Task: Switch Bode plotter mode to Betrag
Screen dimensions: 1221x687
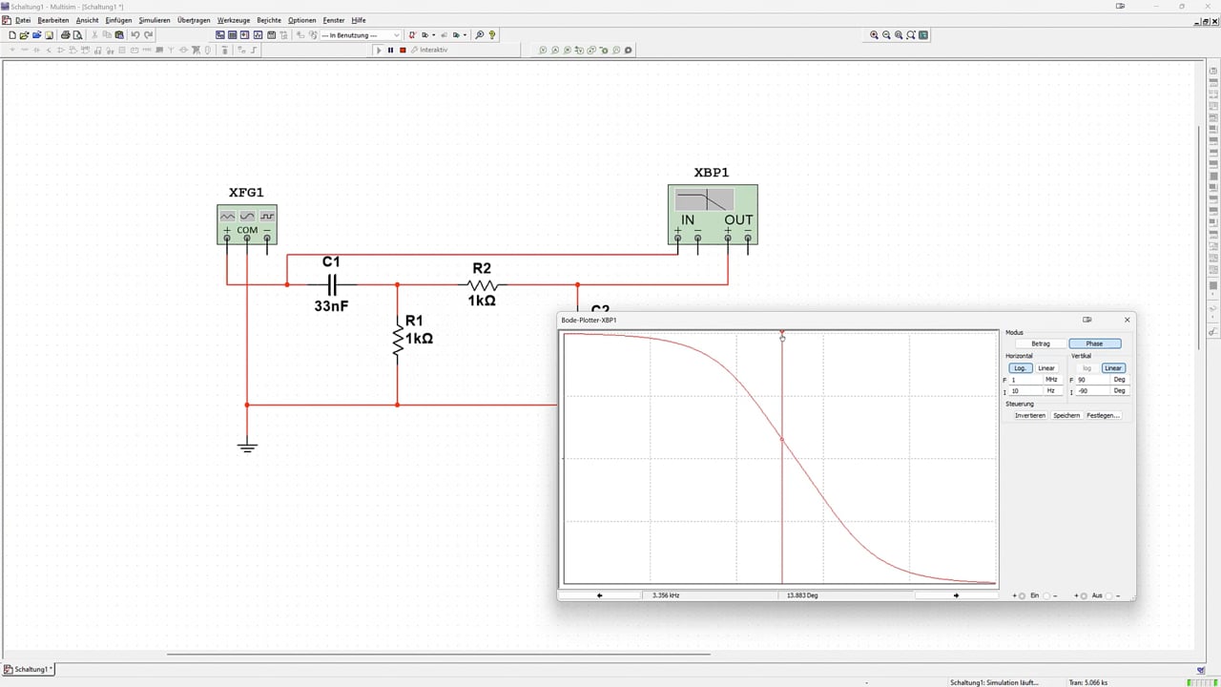Action: click(x=1041, y=343)
